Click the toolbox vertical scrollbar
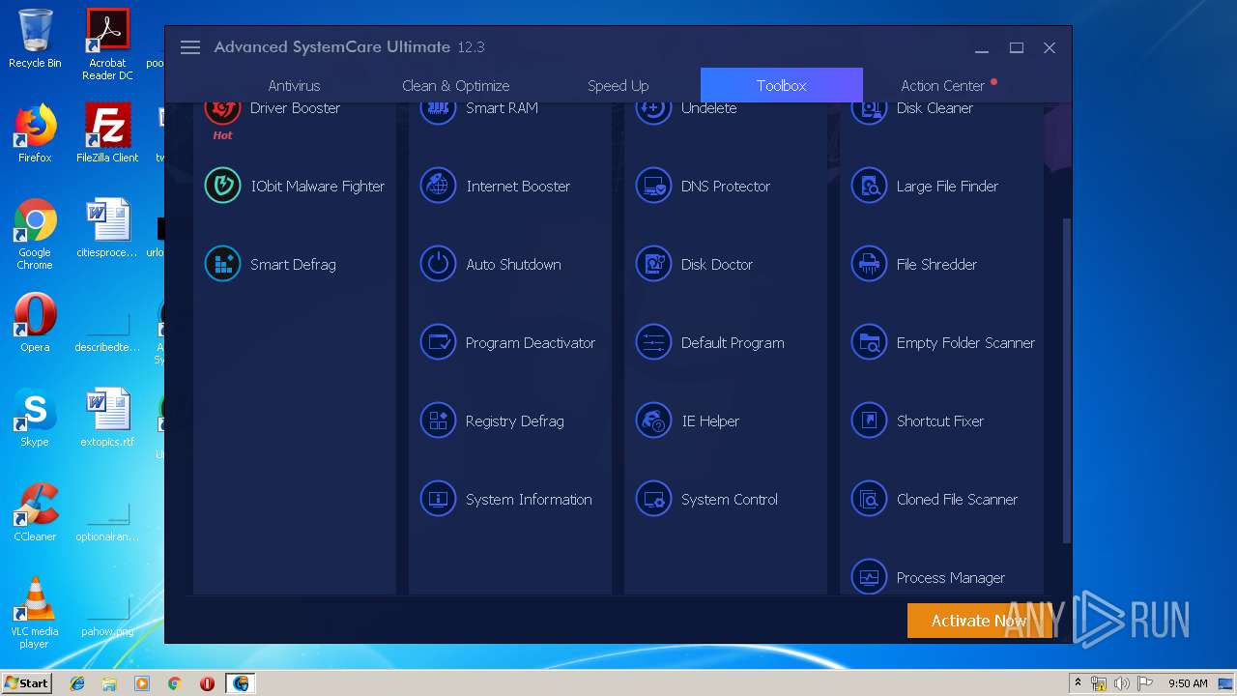The height and width of the screenshot is (696, 1237). (1067, 380)
